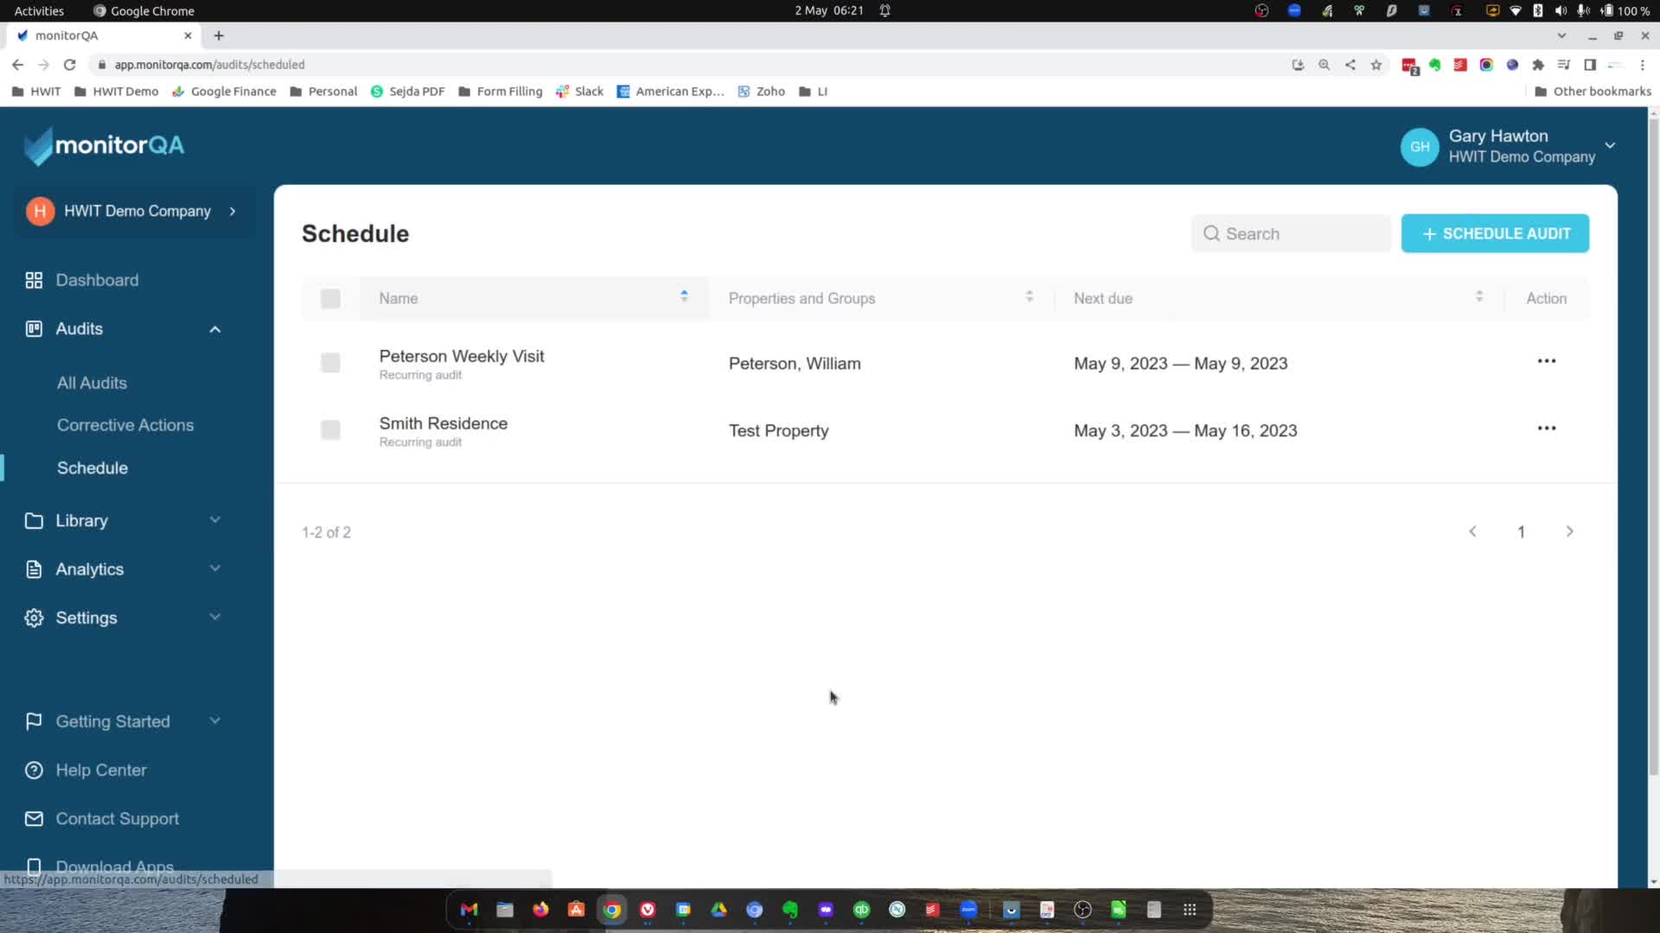Viewport: 1660px width, 933px height.
Task: Click inside the Search field
Action: [x=1291, y=233]
